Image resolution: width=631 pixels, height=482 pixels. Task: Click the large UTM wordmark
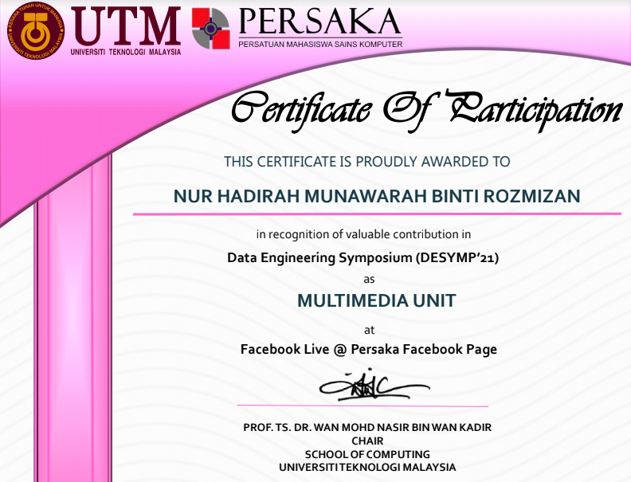pyautogui.click(x=126, y=25)
